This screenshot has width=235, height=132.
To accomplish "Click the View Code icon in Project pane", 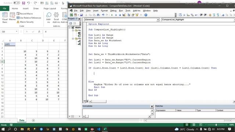I will coord(70,23).
